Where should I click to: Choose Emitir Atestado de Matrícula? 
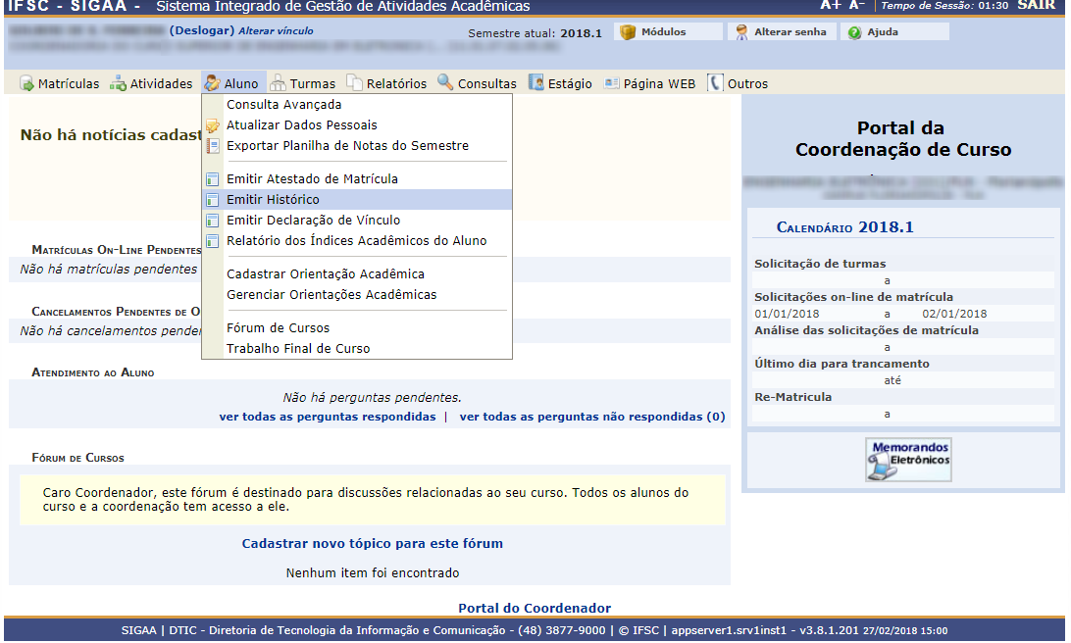(x=312, y=178)
